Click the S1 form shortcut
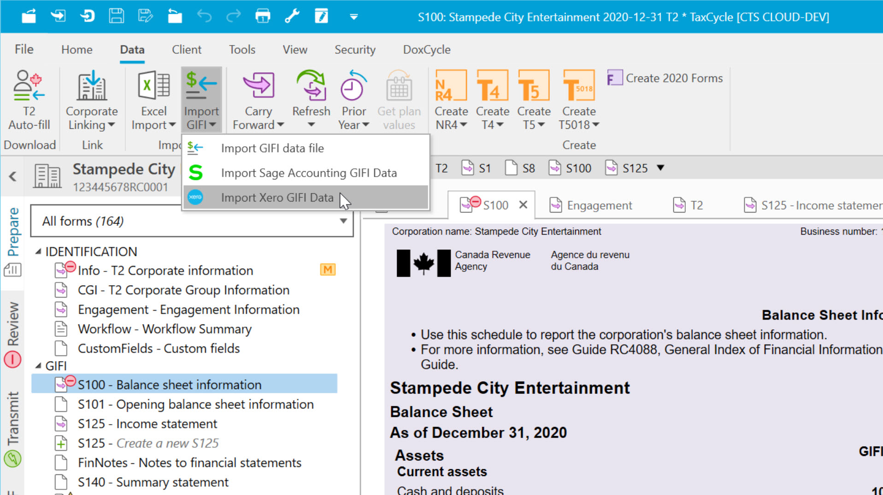The width and height of the screenshot is (883, 495). point(476,168)
